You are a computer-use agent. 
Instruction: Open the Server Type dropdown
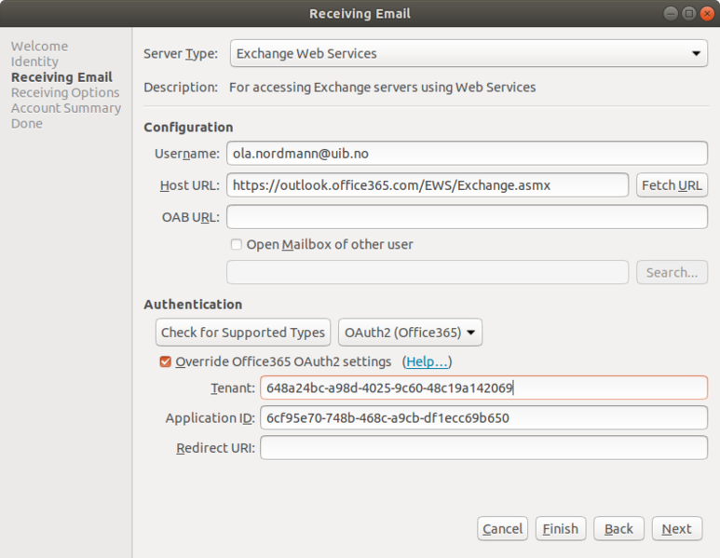(469, 53)
